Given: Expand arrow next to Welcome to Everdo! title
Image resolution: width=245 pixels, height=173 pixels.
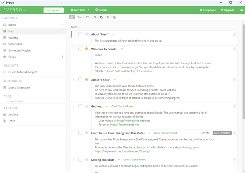Looking at the screenshot, I should [122, 49].
